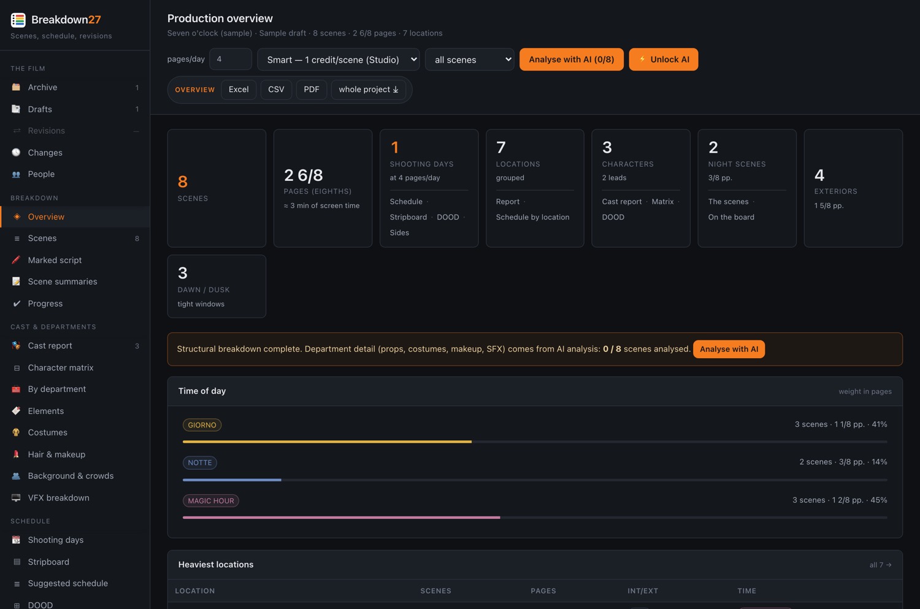Click the NOTTE time-of-day tag
This screenshot has width=920, height=609.
tap(200, 463)
